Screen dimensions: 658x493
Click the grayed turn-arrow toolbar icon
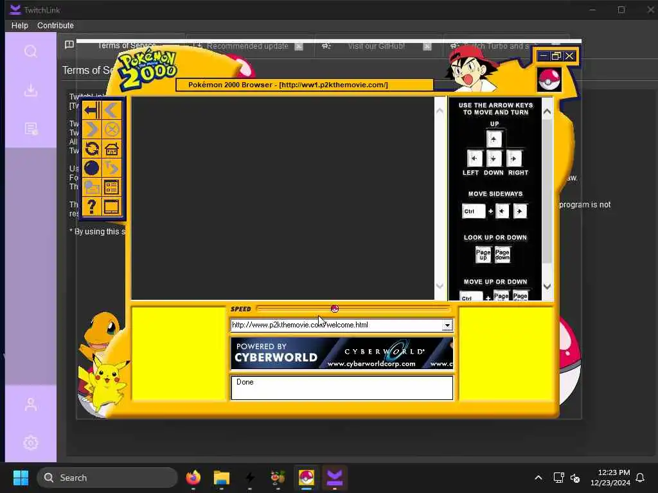[x=111, y=168]
